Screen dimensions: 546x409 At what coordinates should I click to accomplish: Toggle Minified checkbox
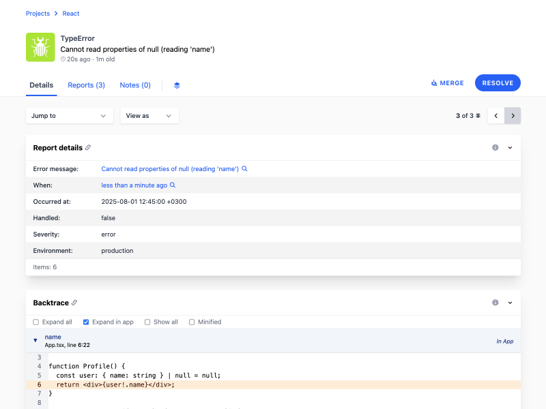click(x=192, y=322)
